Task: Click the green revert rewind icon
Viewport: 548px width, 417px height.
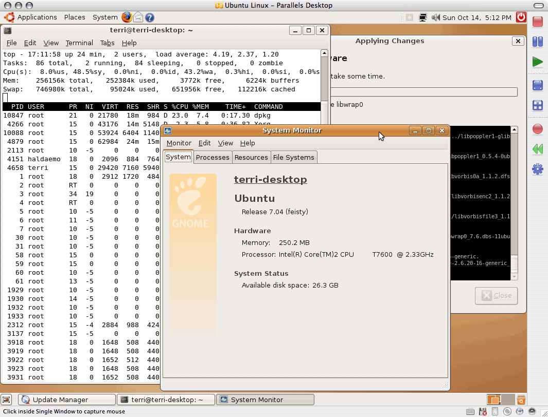Action: click(x=537, y=149)
